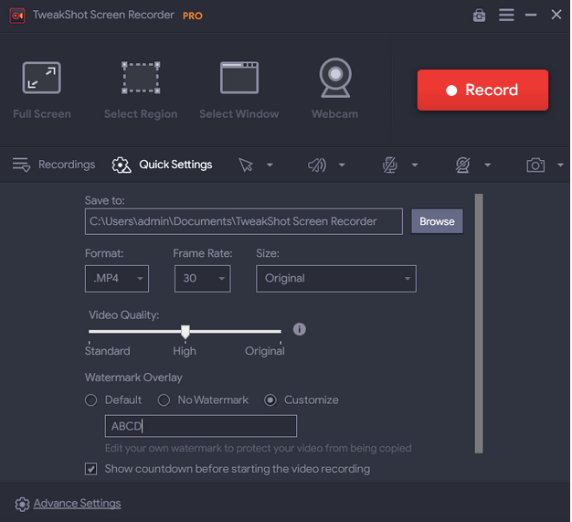Expand the screenshot camera dropdown arrow
Viewport: 572px width, 522px height.
point(560,165)
